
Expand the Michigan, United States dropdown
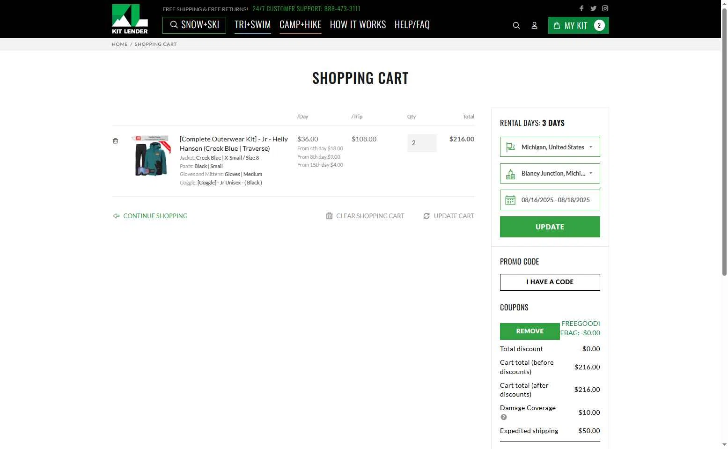[x=550, y=147]
